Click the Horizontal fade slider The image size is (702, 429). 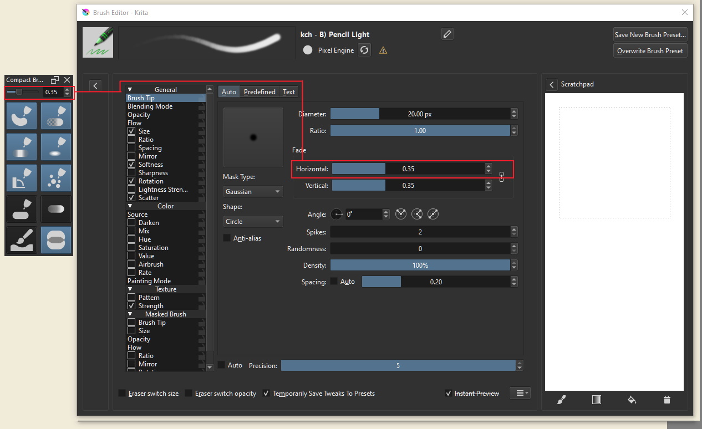408,168
